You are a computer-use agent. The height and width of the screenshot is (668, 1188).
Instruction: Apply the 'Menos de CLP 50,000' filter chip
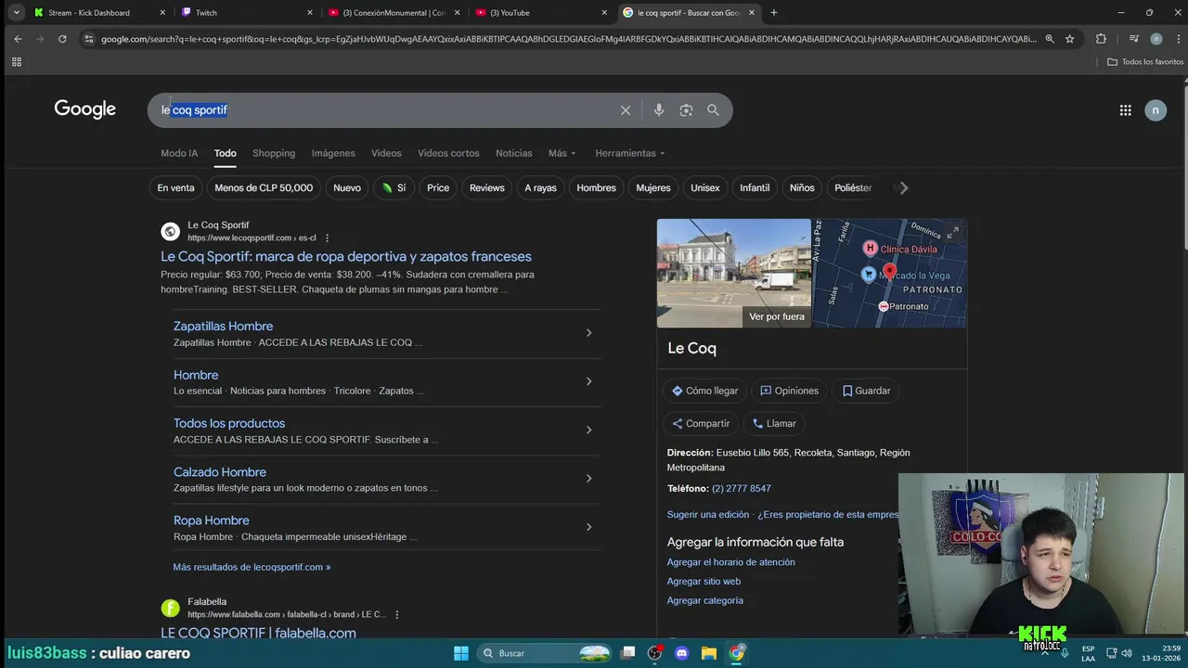coord(264,188)
